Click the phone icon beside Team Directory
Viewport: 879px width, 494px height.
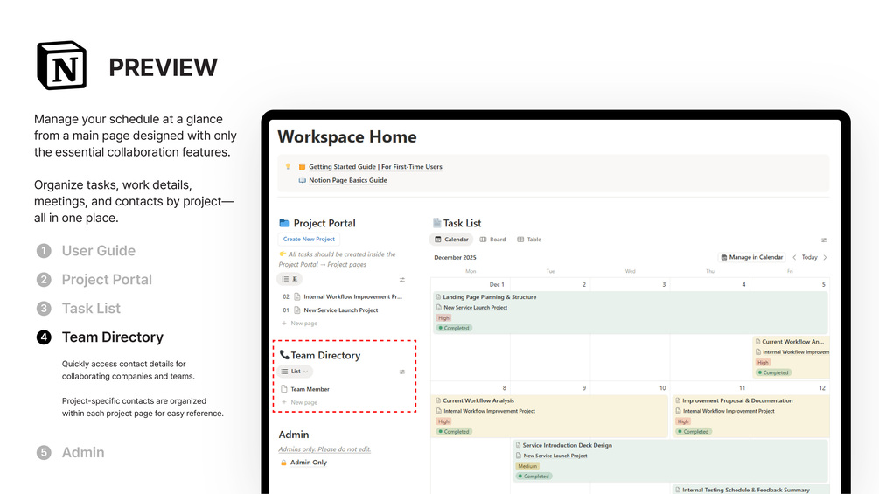284,355
